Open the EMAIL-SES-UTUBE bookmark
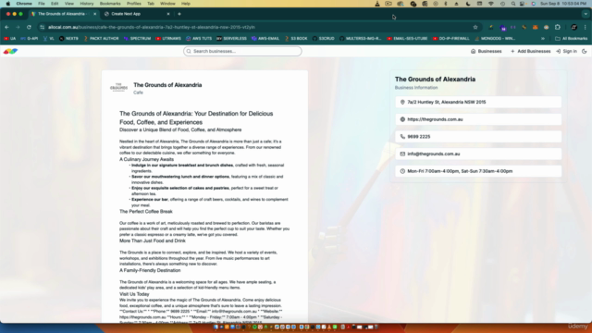This screenshot has height=333, width=592. click(407, 39)
